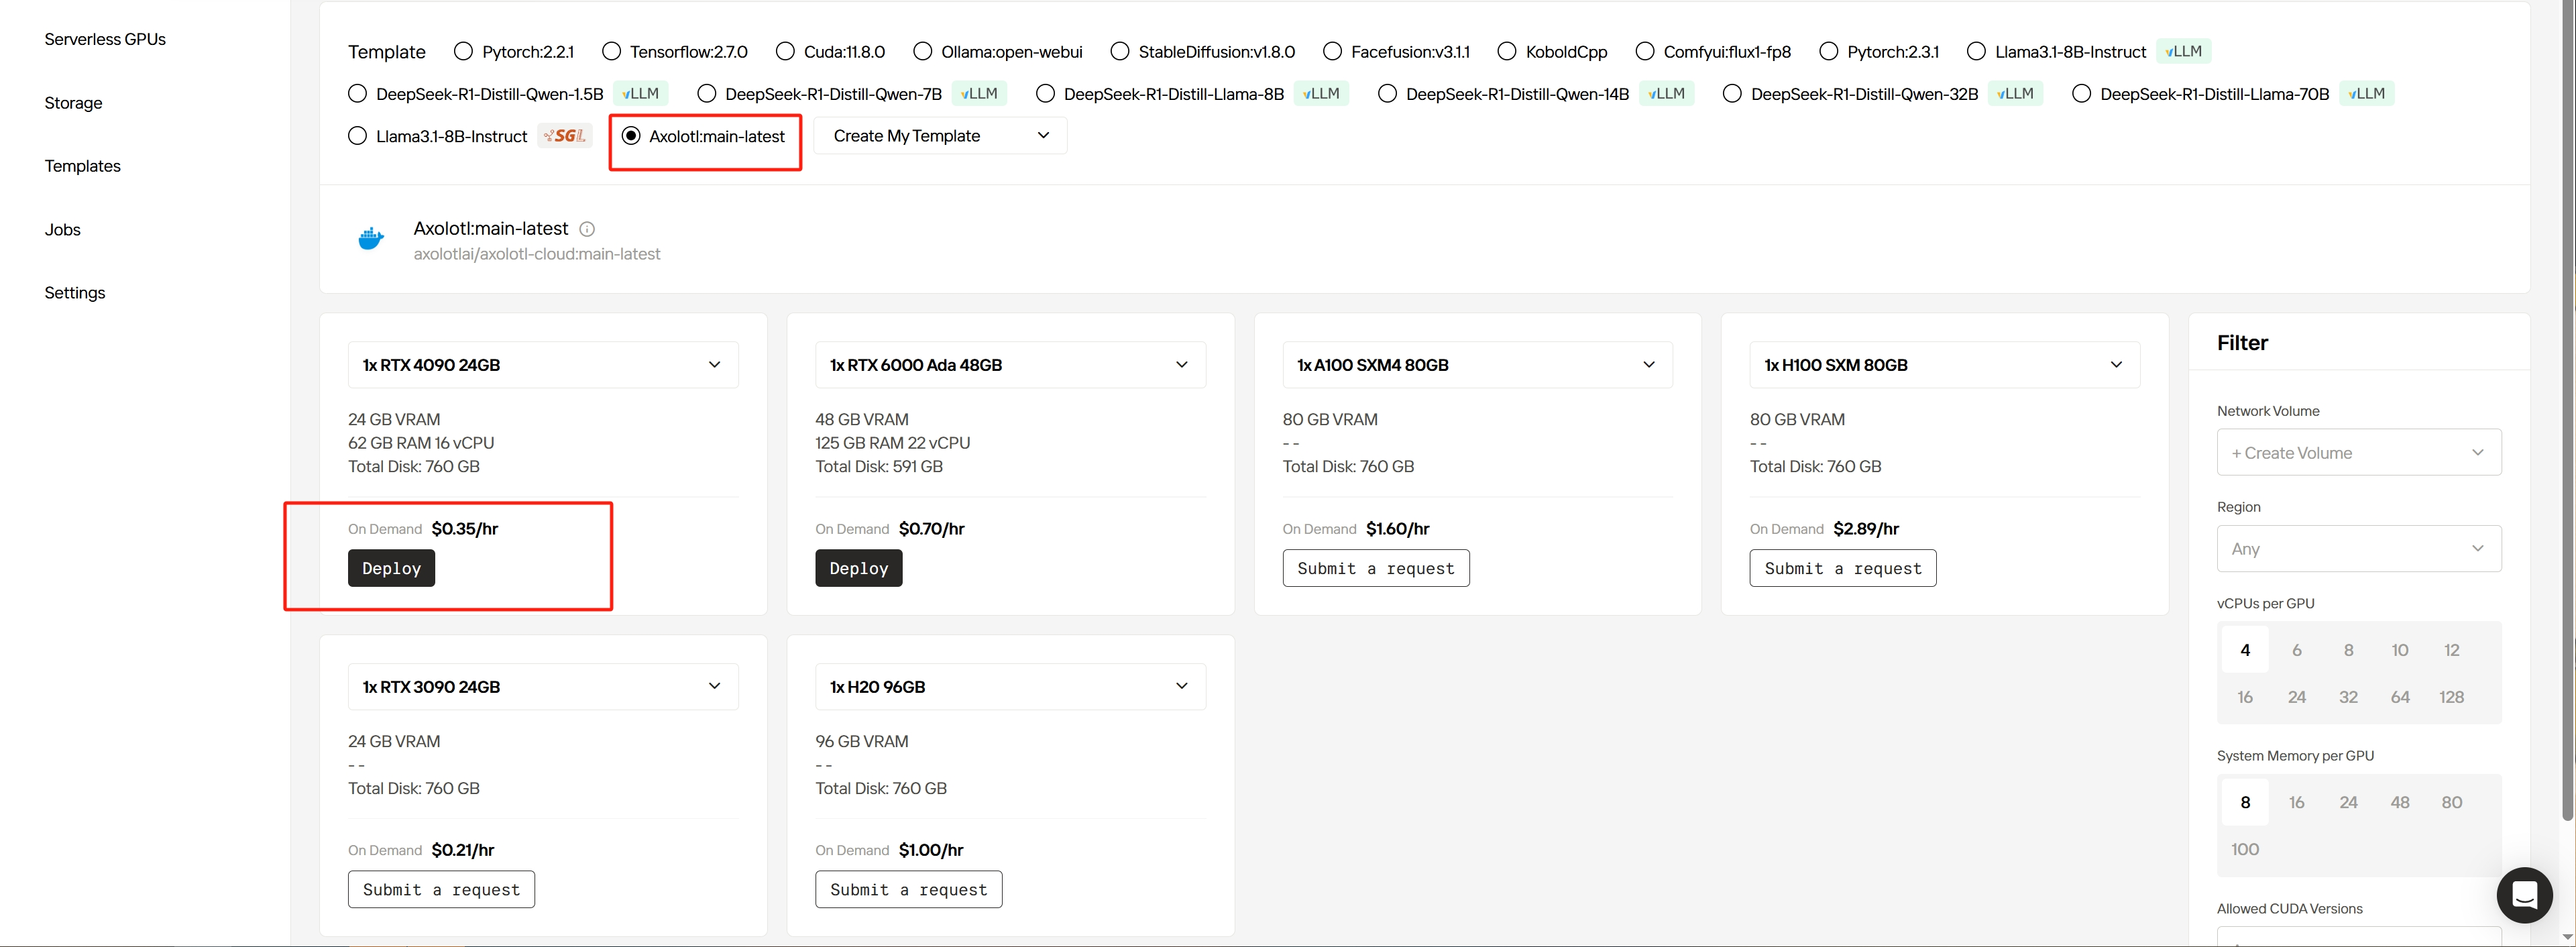Click the Docker whale template icon

click(x=371, y=239)
